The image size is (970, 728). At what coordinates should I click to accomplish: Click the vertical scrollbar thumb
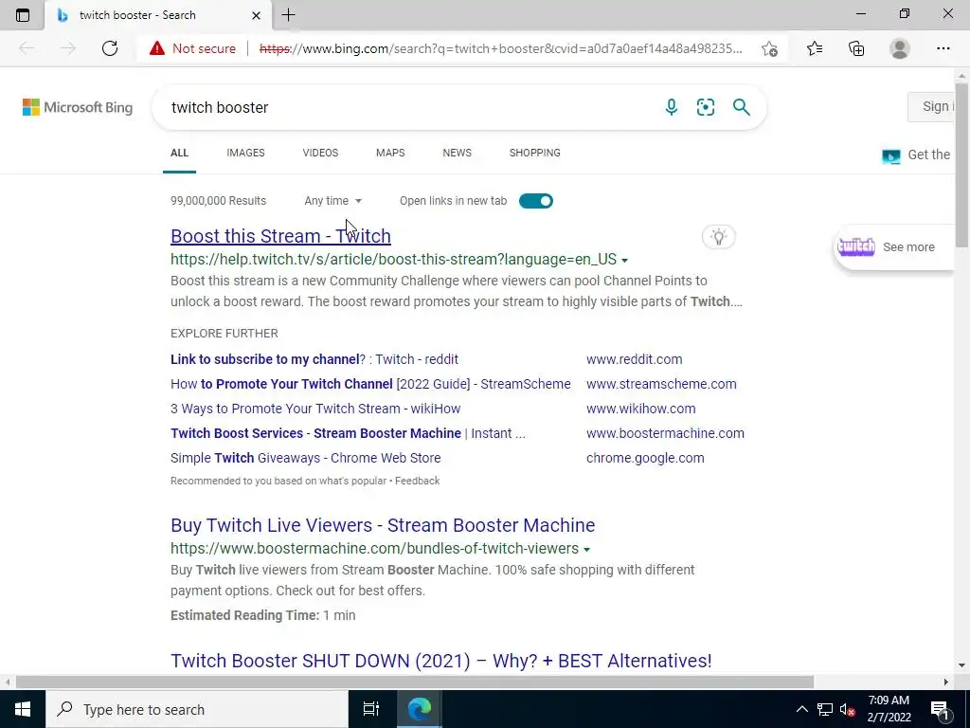(962, 166)
